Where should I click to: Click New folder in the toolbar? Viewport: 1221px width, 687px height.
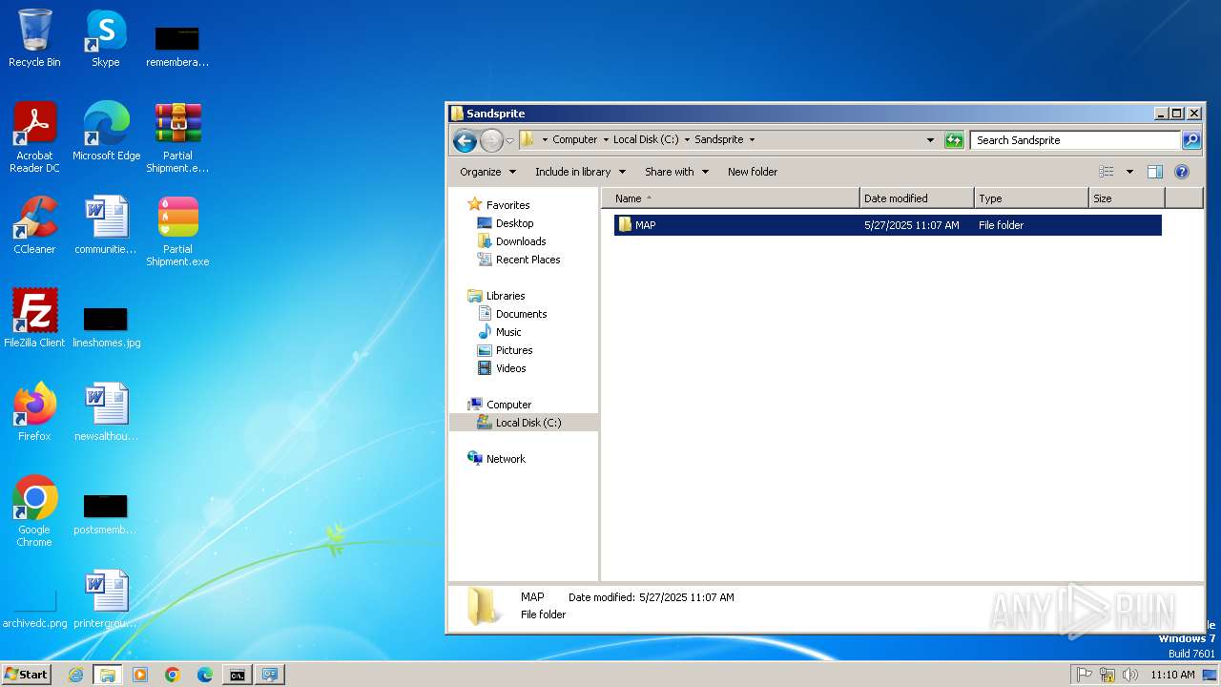click(x=753, y=172)
